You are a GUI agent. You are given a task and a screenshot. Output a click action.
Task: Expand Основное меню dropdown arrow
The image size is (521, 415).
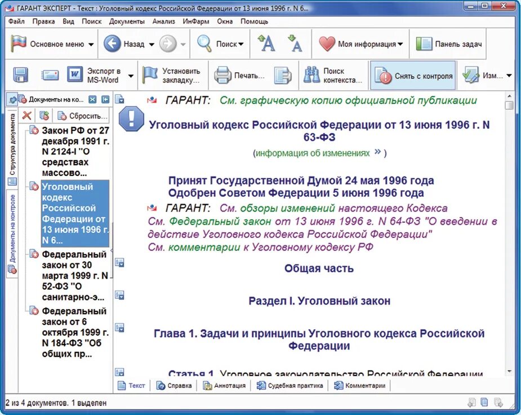coord(91,44)
